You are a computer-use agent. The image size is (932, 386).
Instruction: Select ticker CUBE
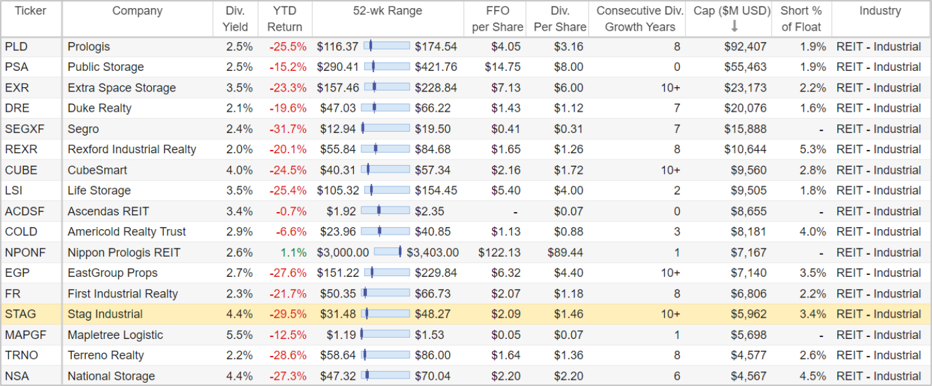[21, 170]
